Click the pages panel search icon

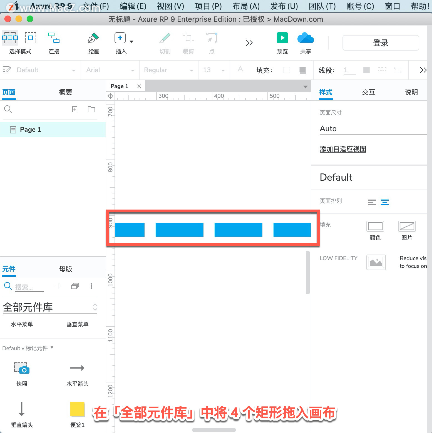8,109
